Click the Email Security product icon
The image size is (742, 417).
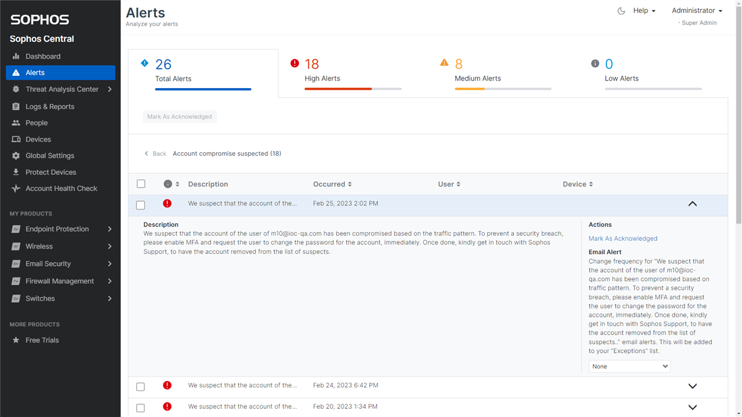click(16, 264)
